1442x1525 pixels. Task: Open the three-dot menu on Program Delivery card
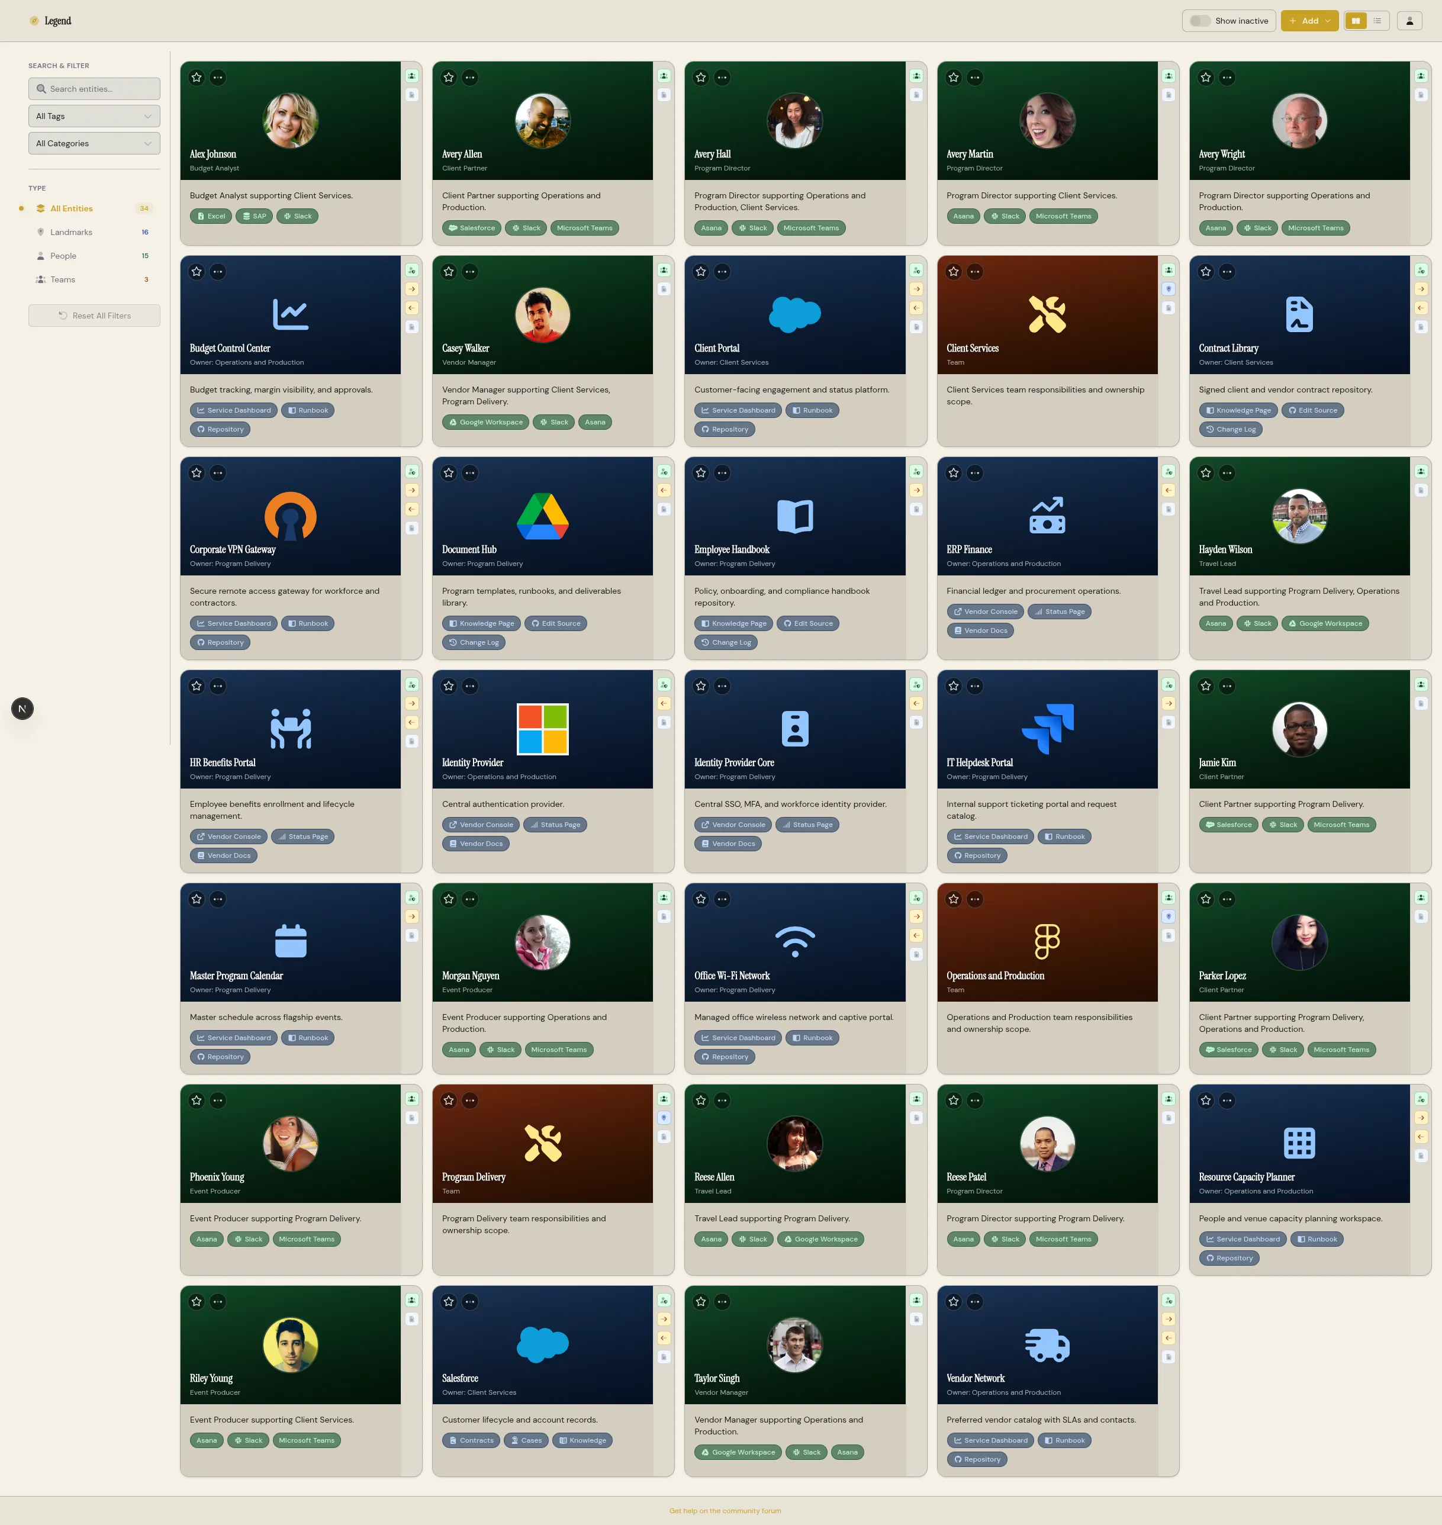[471, 1101]
